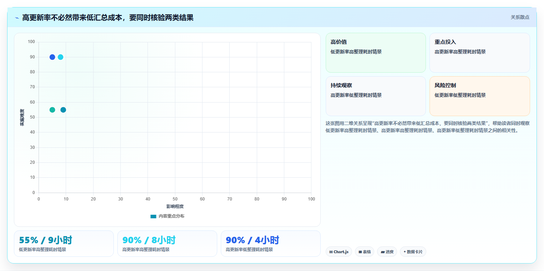Select the dark blue scatter point at 90

point(52,57)
